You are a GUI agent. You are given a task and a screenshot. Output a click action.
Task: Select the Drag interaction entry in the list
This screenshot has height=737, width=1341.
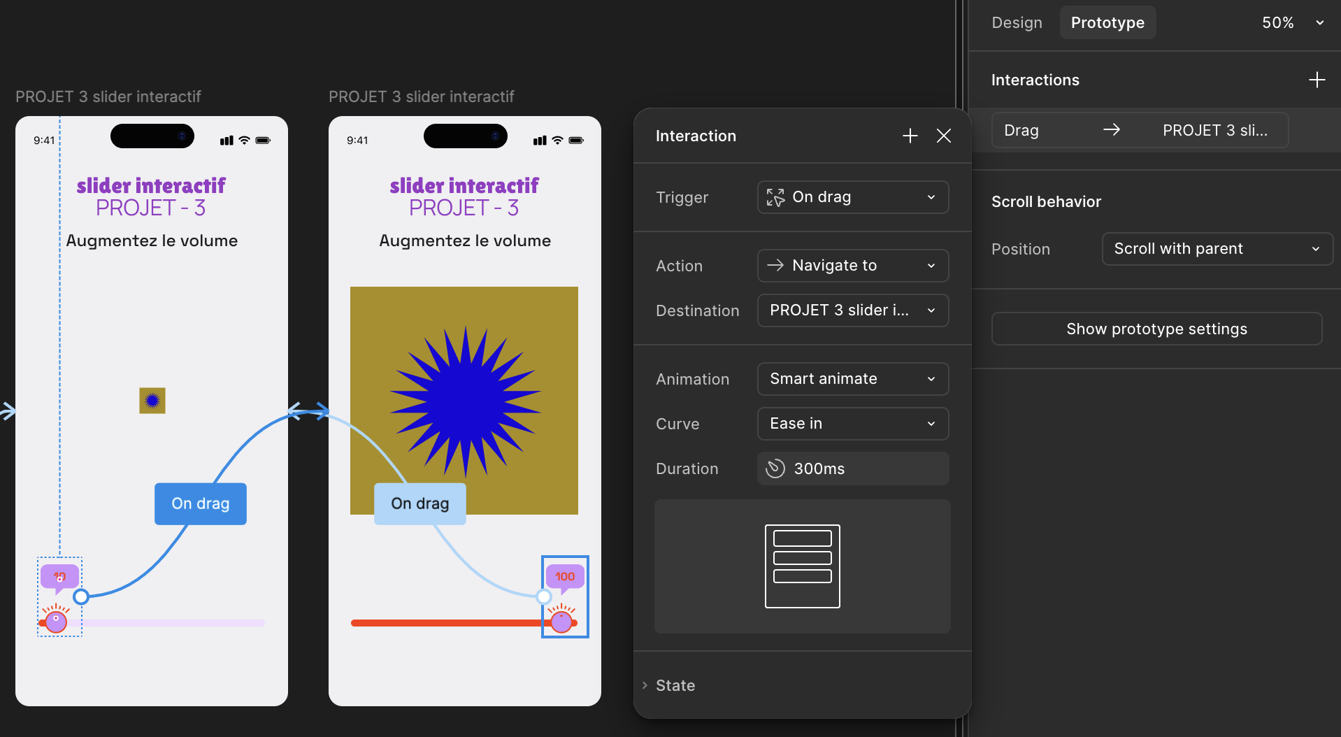(1140, 130)
